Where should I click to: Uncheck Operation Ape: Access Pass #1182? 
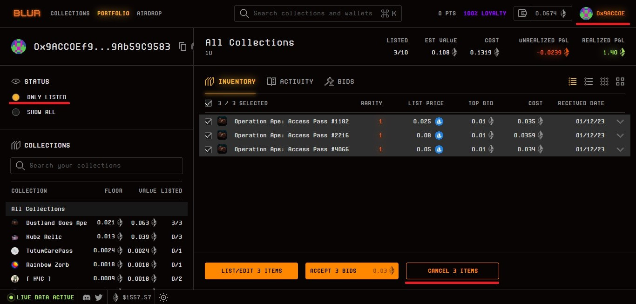pyautogui.click(x=209, y=122)
